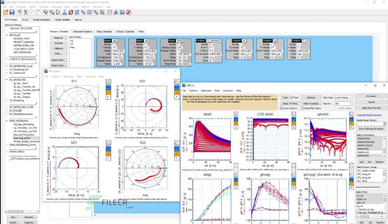
Task: Select README_FIRST in the DUT tree
Action: [x=21, y=39]
